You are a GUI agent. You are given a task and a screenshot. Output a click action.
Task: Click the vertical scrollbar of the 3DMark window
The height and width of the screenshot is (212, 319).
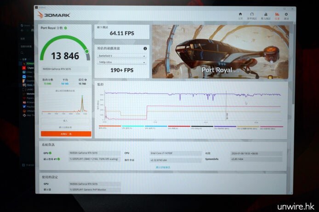tap(294, 65)
